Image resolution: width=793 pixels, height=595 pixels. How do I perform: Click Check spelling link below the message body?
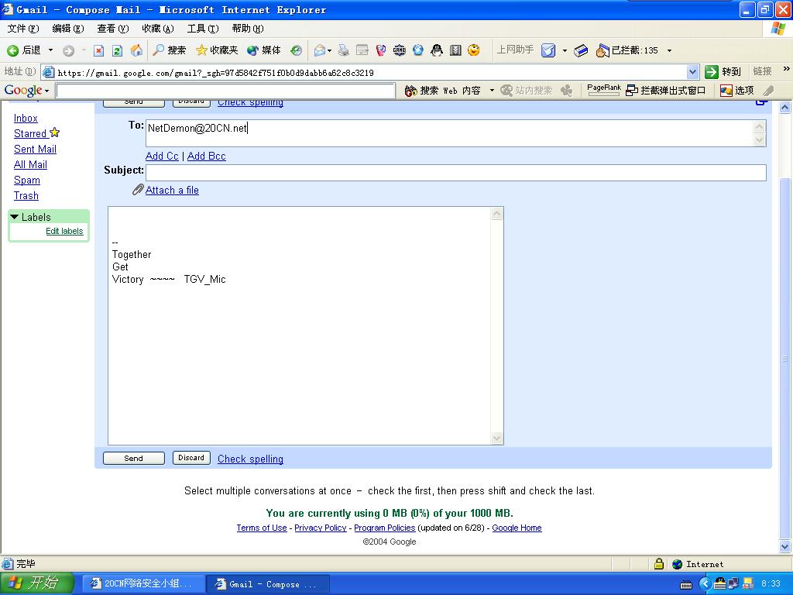[250, 459]
